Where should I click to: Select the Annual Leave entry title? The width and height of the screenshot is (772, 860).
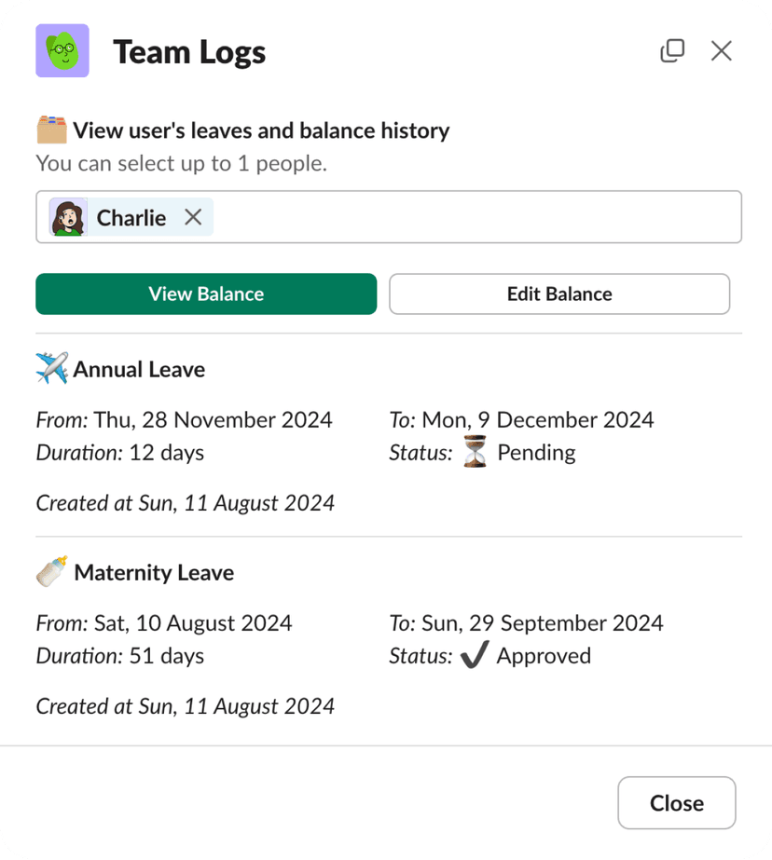point(139,370)
